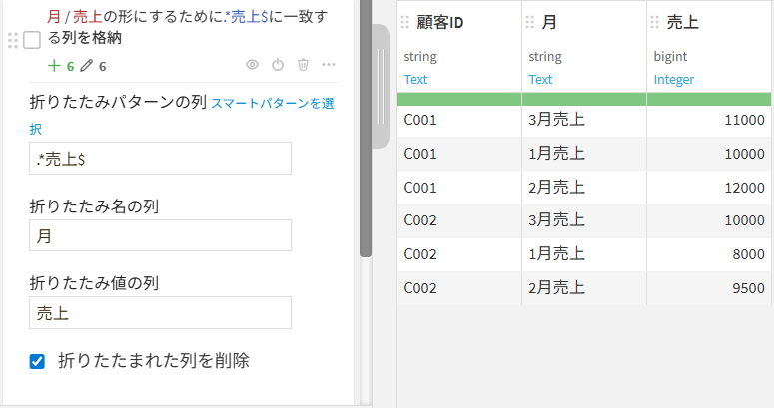Image resolution: width=774 pixels, height=408 pixels.
Task: Click the Text meaning link under 顧客ID
Action: 415,79
